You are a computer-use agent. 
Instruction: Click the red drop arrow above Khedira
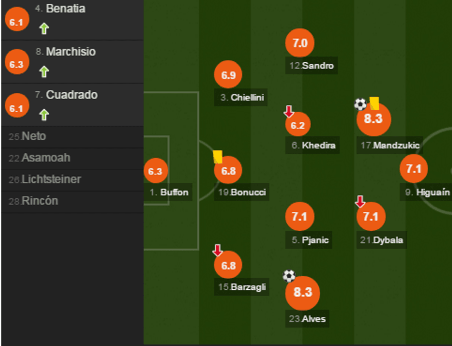pyautogui.click(x=288, y=111)
